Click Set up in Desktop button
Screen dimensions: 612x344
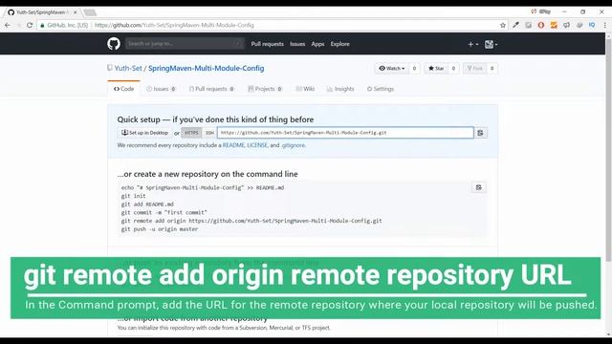point(144,133)
